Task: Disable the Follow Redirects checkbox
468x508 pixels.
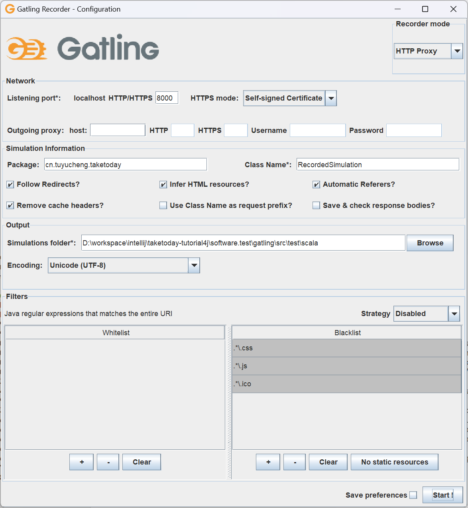Action: 10,184
